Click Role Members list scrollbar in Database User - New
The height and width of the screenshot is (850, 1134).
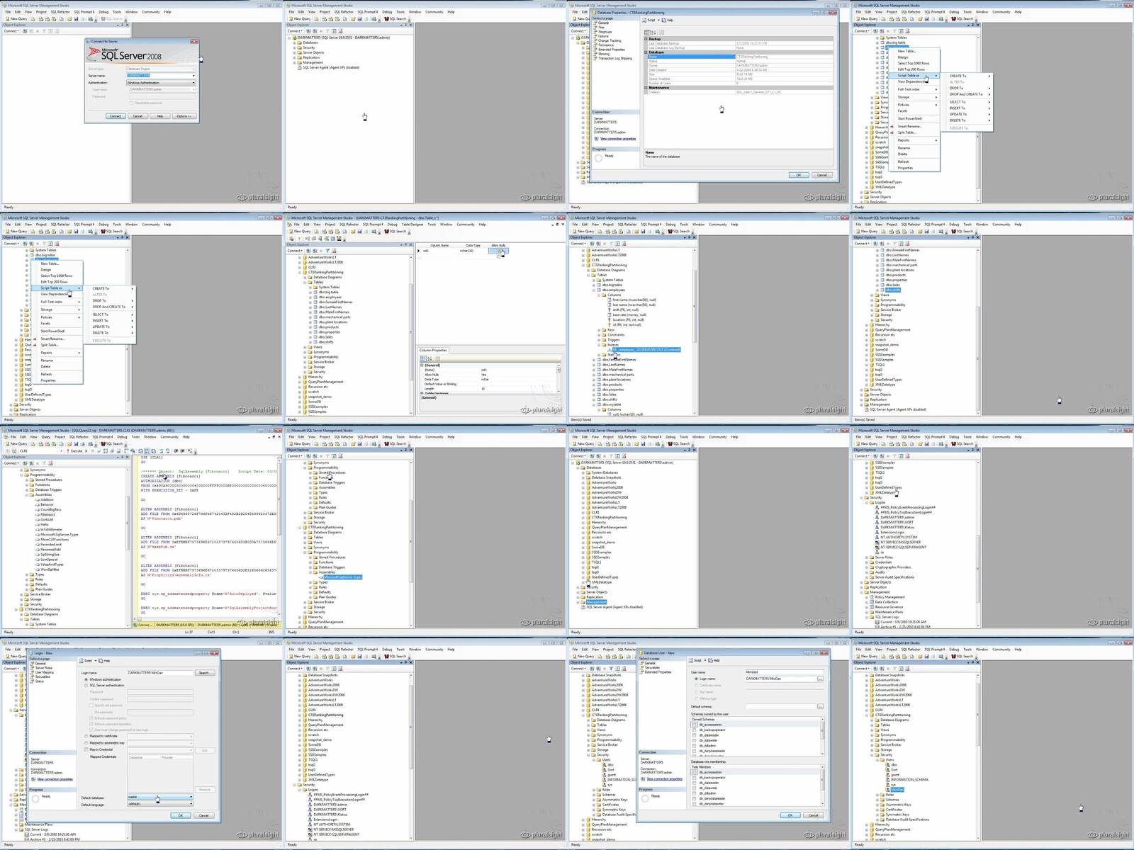(x=822, y=785)
